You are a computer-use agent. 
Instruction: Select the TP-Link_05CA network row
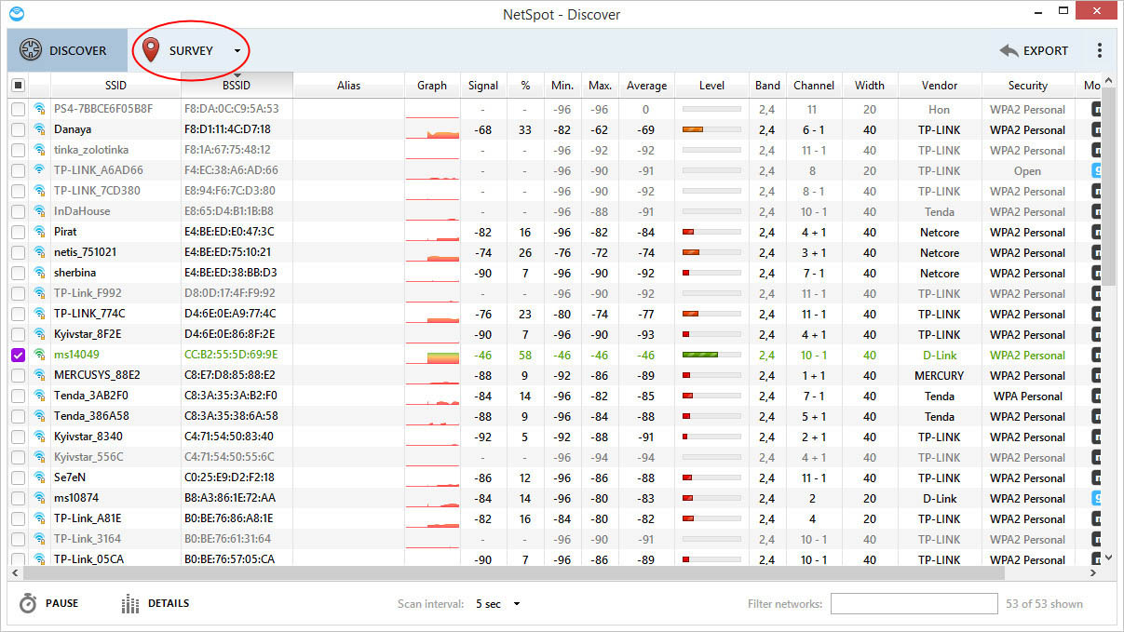(554, 558)
